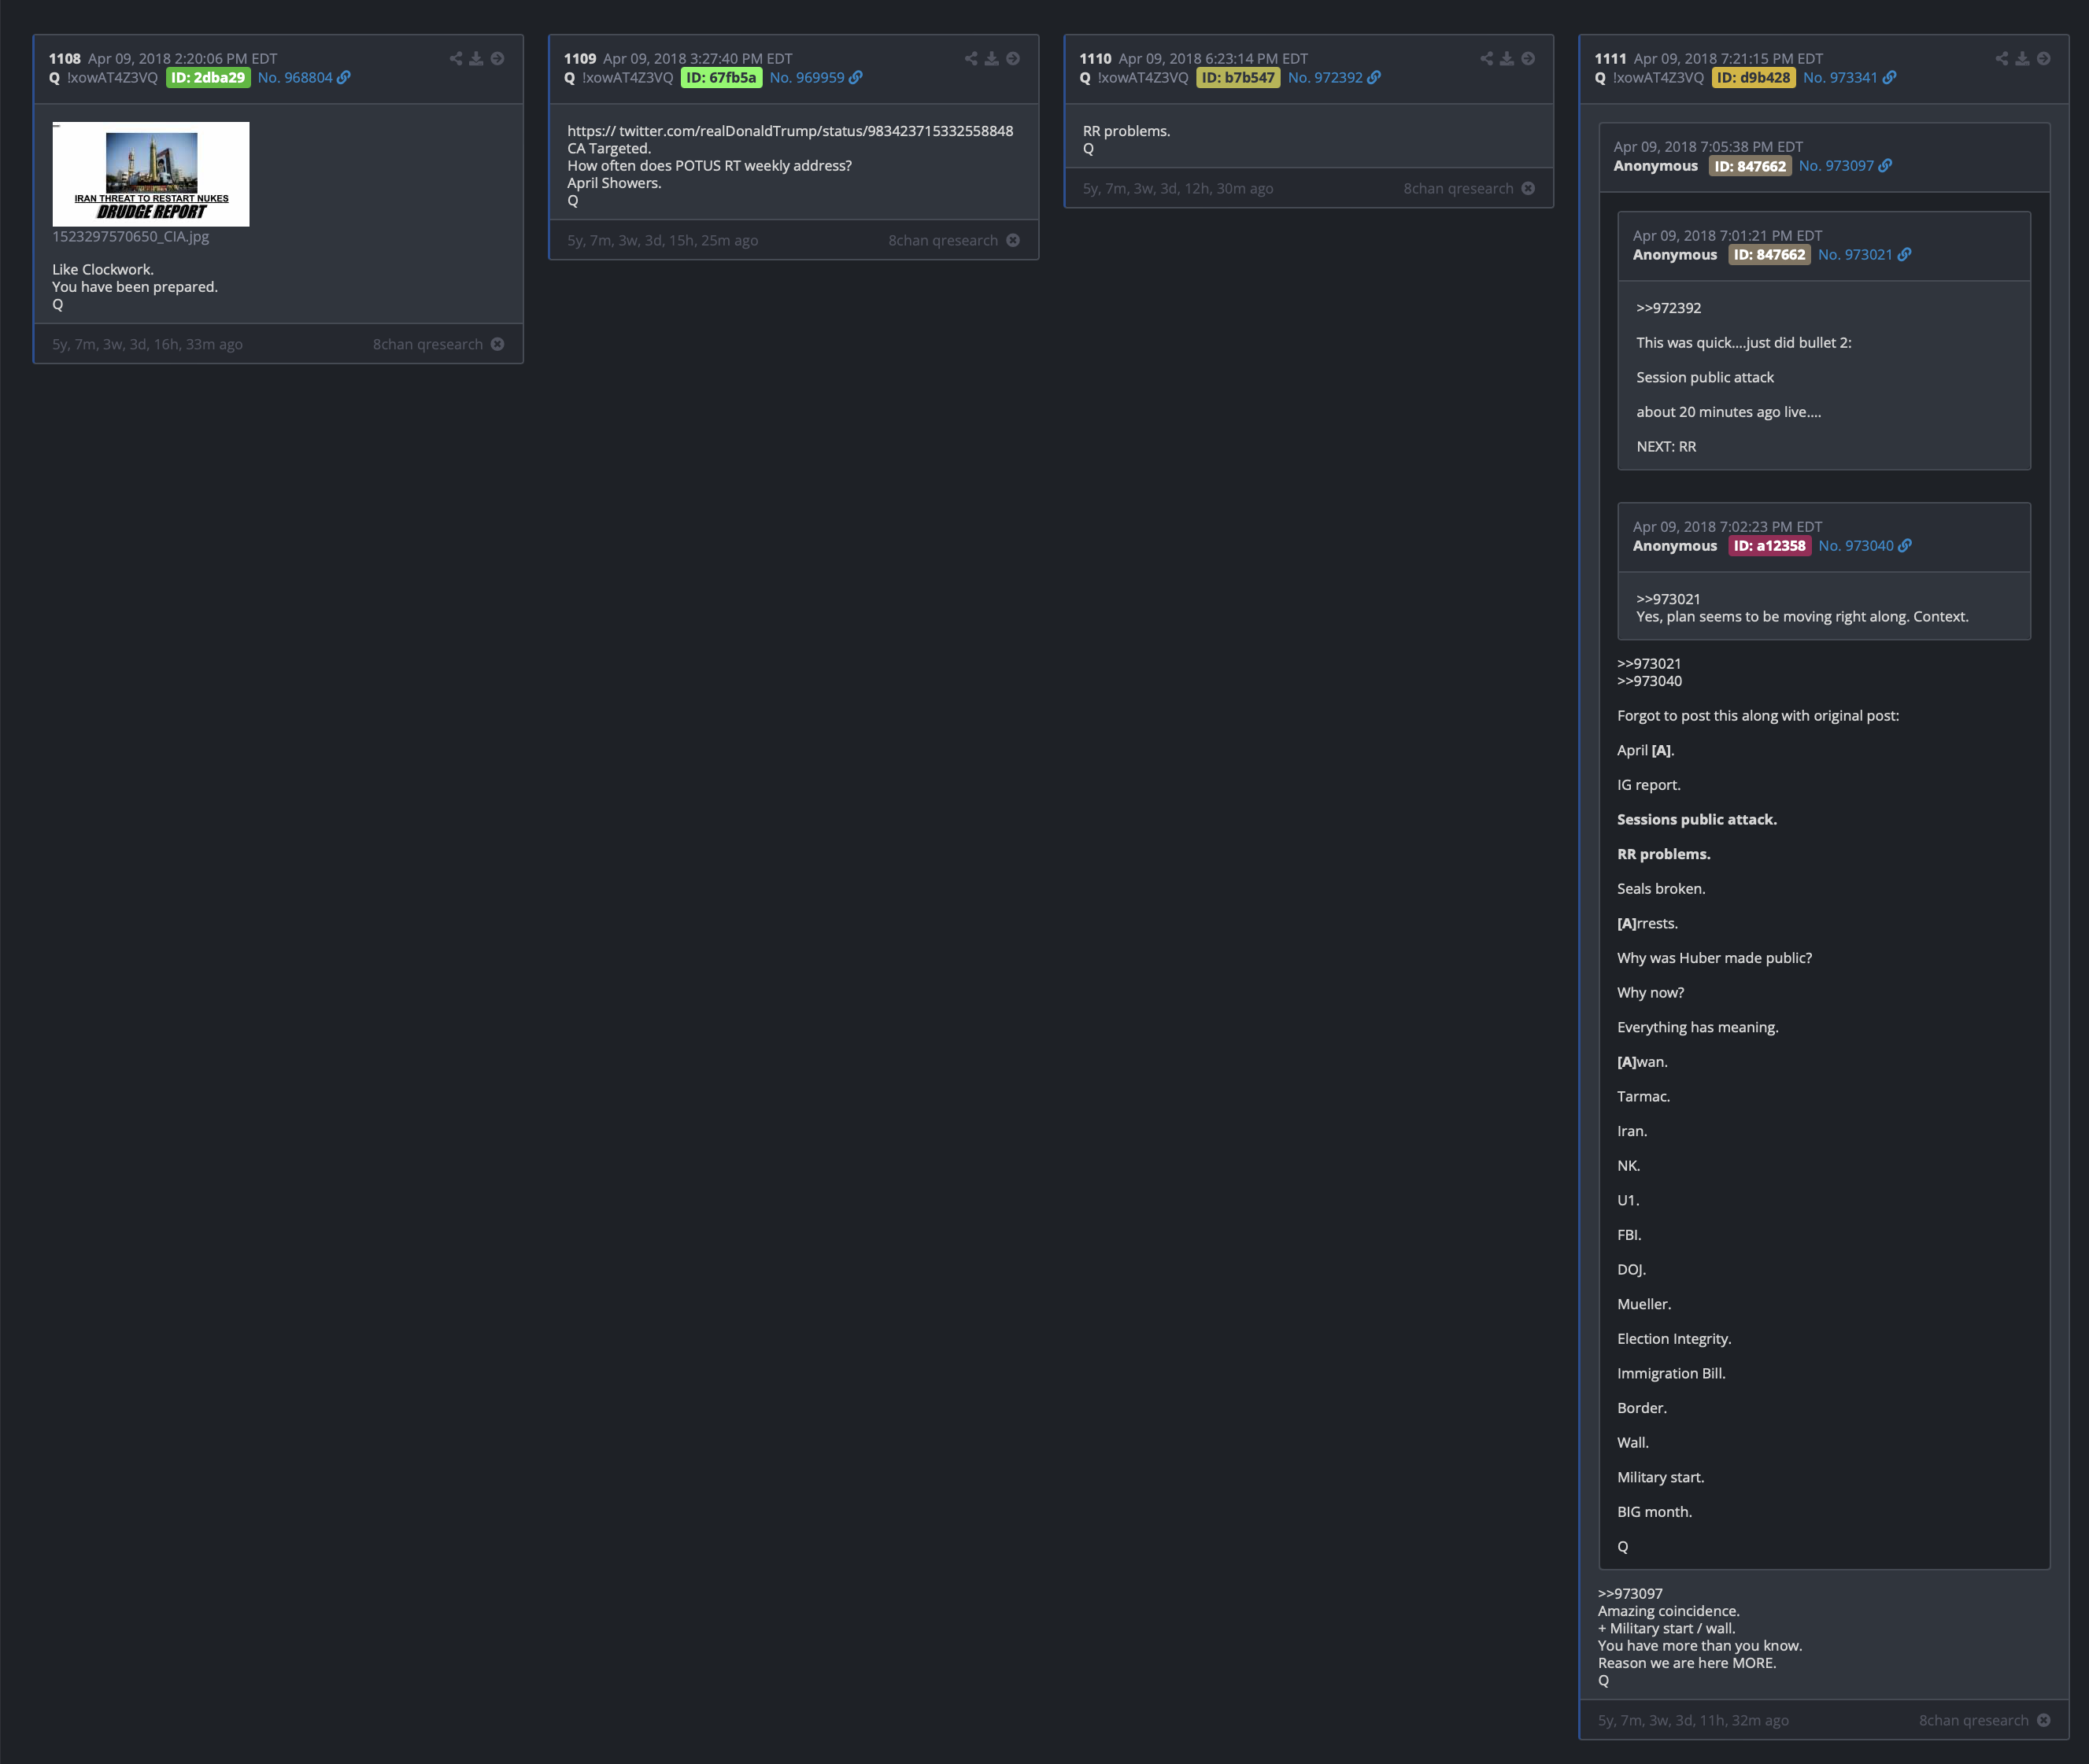Image resolution: width=2089 pixels, height=1764 pixels.
Task: Click chain link icon beside No. 973040
Action: point(1905,546)
